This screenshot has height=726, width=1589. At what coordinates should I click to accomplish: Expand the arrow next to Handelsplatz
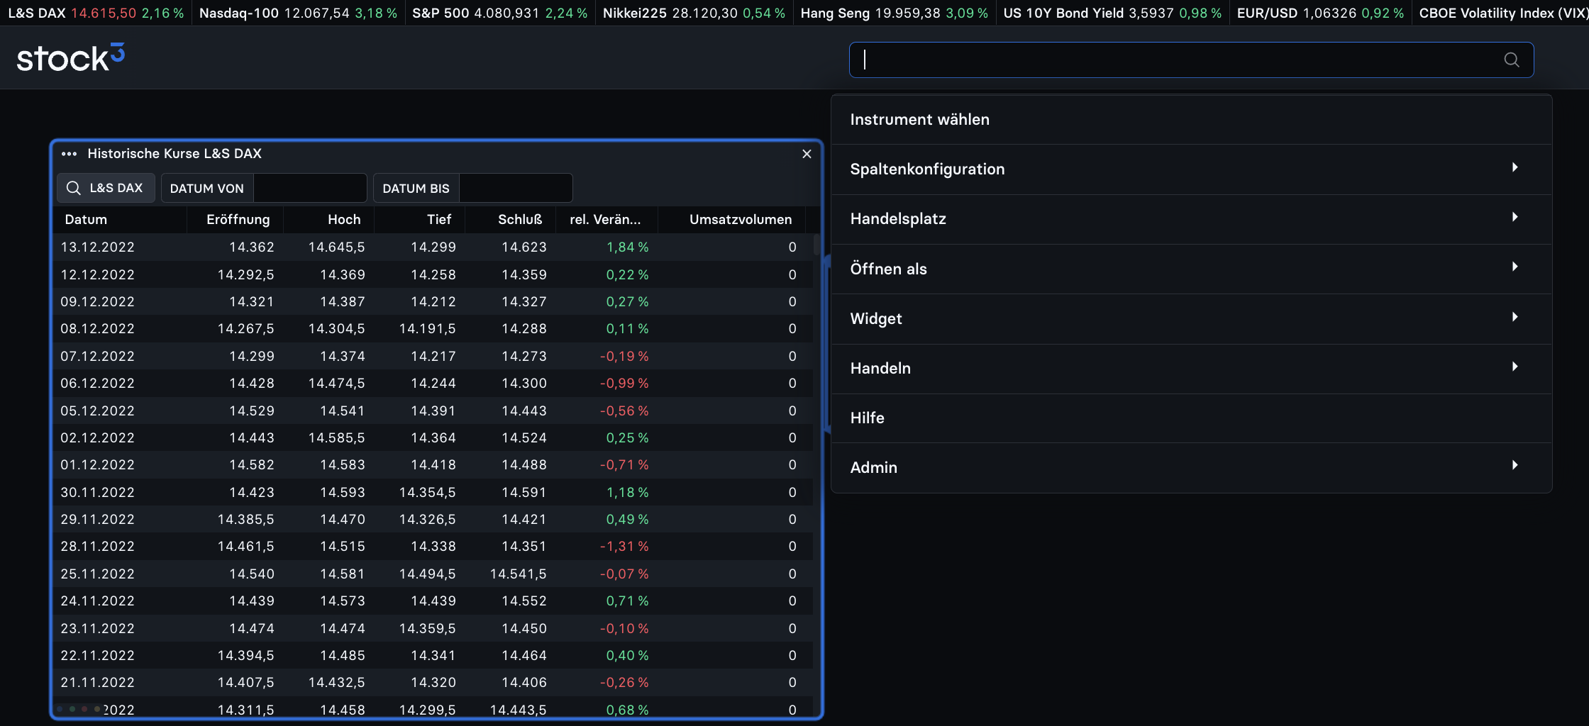1515,217
